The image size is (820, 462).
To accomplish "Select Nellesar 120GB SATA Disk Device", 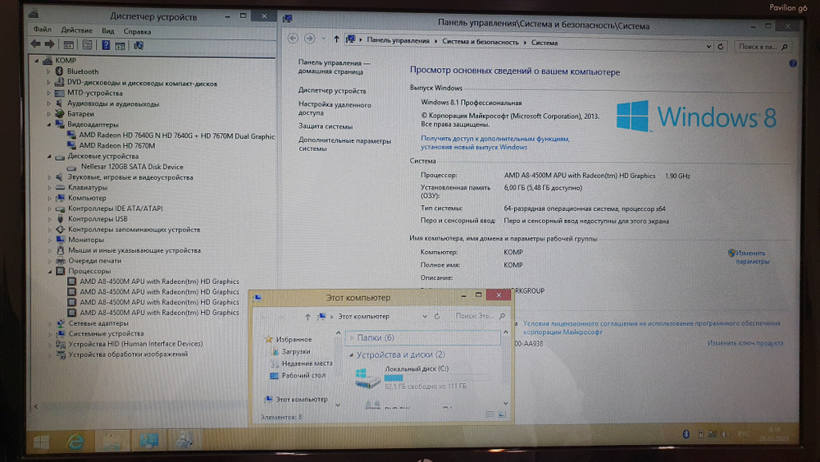I will pos(132,167).
